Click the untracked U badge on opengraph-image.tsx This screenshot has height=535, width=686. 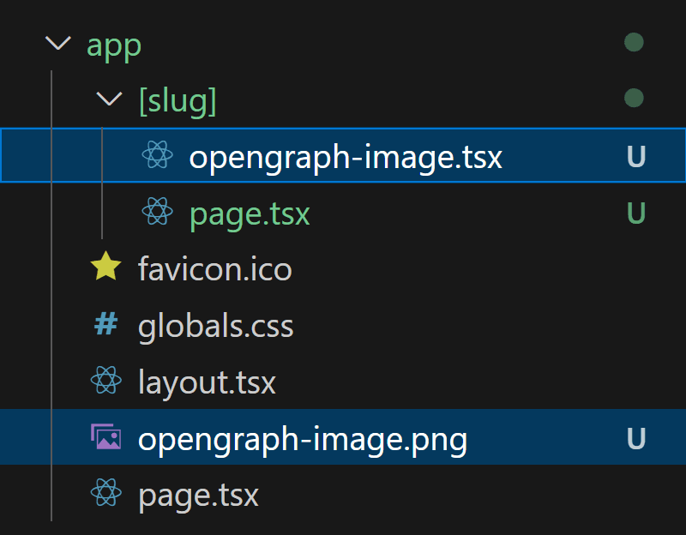635,156
